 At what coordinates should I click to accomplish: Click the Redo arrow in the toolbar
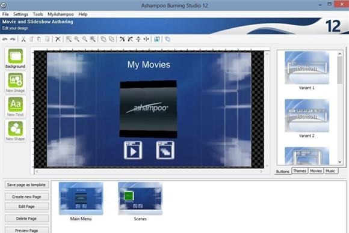(x=13, y=39)
